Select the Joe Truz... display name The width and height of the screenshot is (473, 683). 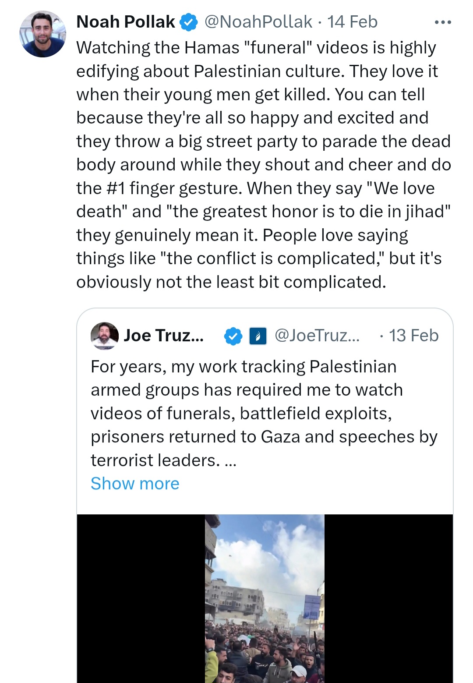tap(163, 336)
